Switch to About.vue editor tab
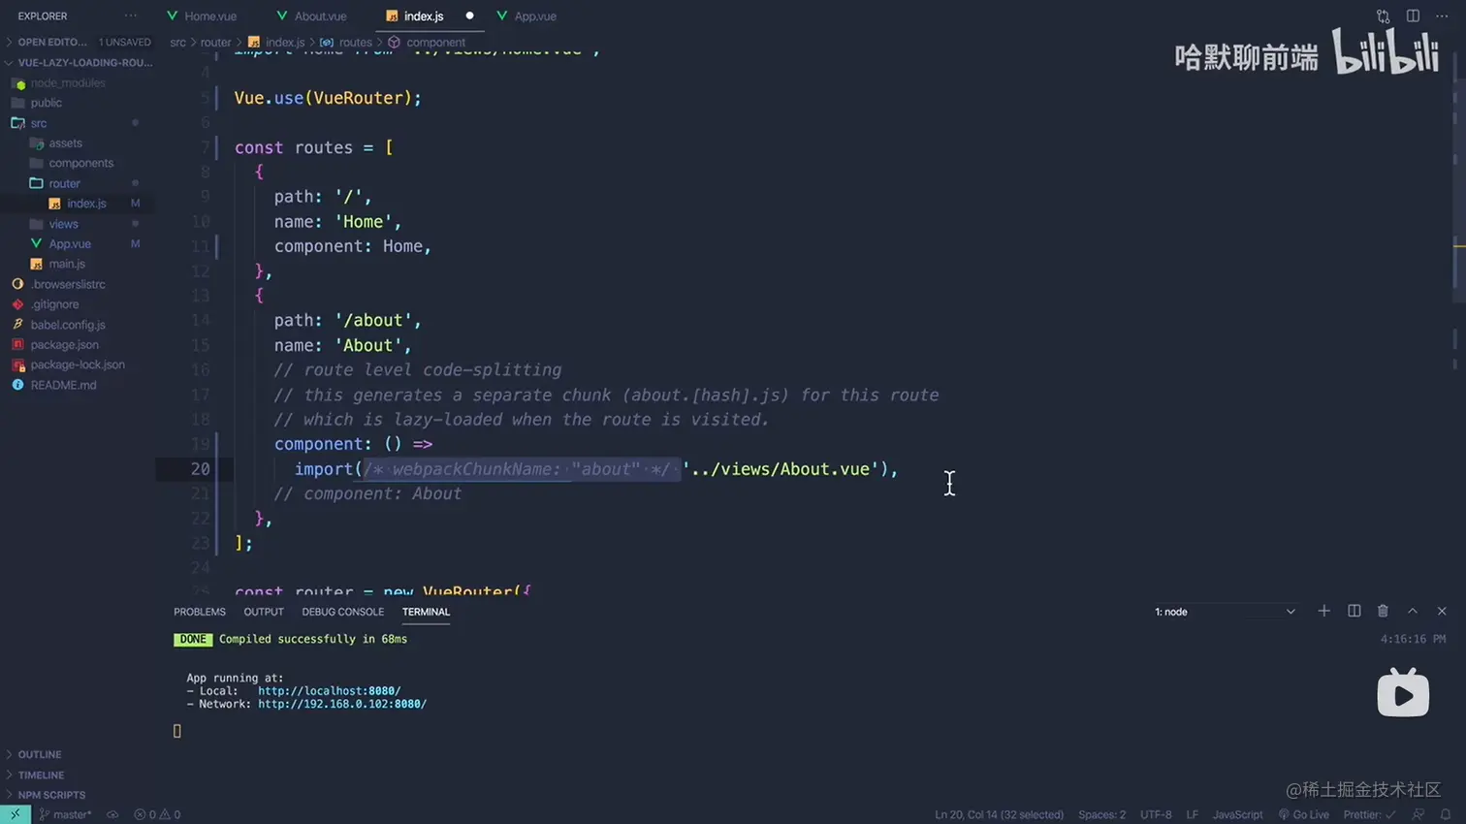The width and height of the screenshot is (1466, 824). click(311, 16)
